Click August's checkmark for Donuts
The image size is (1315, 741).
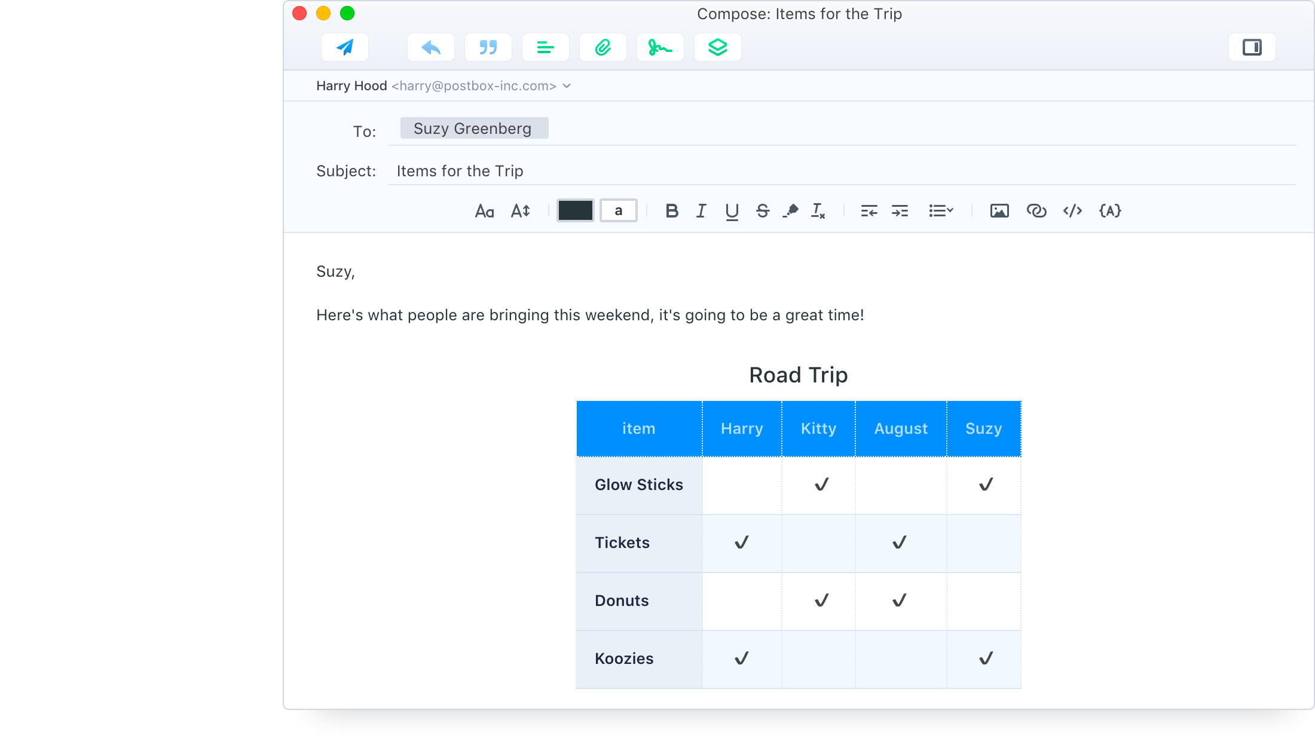pos(900,600)
